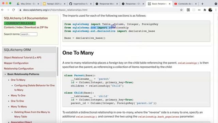Click the 'class Child(Base):' code line
Viewport: 218px width, 123px height.
79,93
